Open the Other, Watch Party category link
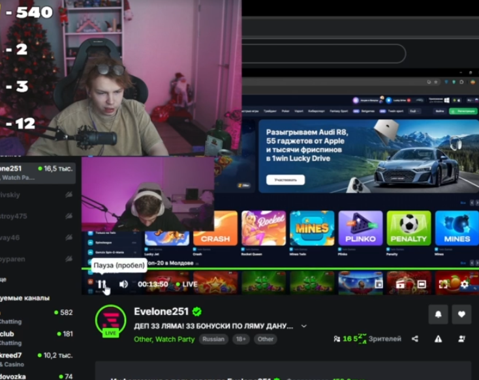This screenshot has height=380, width=479. 164,339
